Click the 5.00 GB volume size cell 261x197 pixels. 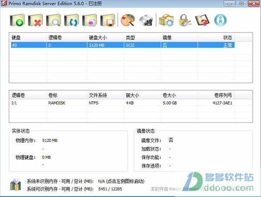(x=170, y=103)
